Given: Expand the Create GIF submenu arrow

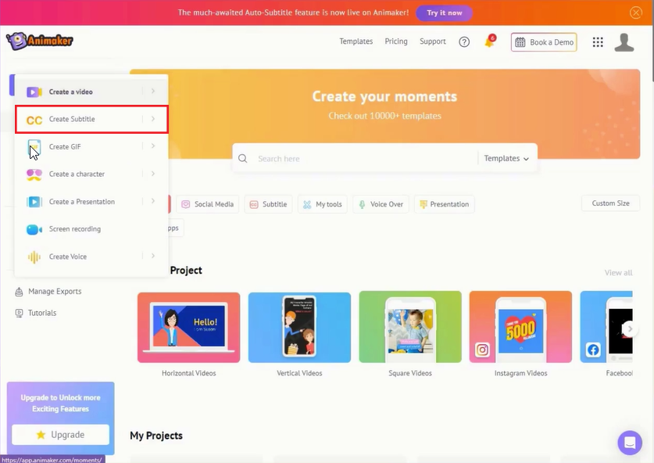Looking at the screenshot, I should (x=153, y=146).
